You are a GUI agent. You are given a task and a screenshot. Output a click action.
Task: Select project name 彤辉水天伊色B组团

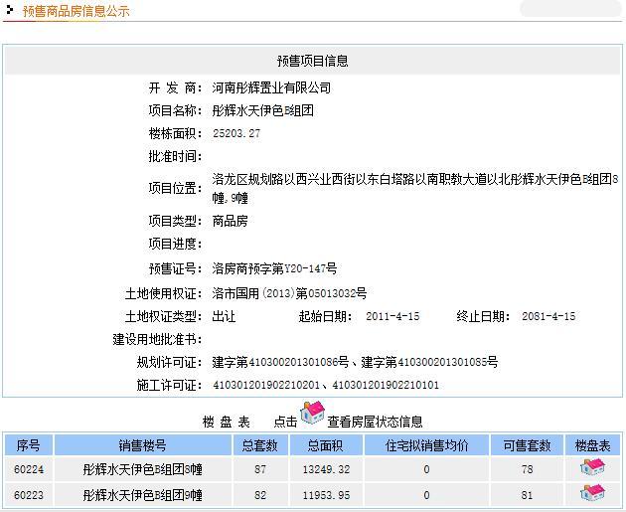point(262,110)
